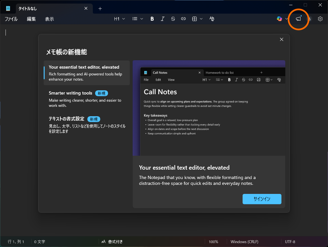Select the テキストの書式設定 feature item

[x=87, y=125]
